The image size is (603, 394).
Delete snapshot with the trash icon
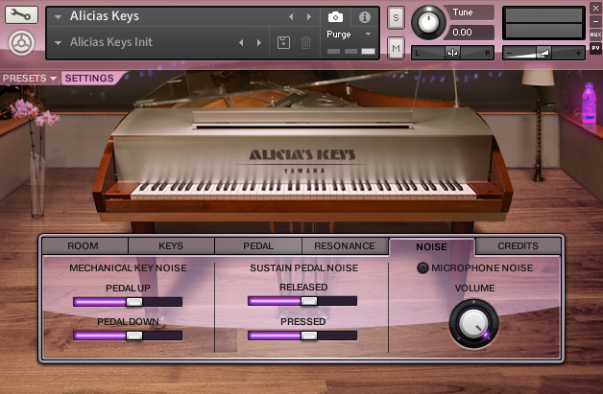(x=305, y=42)
